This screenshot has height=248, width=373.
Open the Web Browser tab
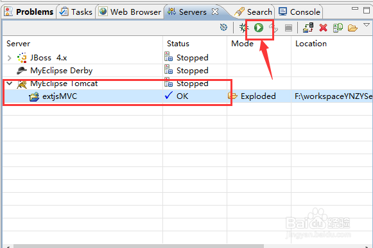coord(130,12)
